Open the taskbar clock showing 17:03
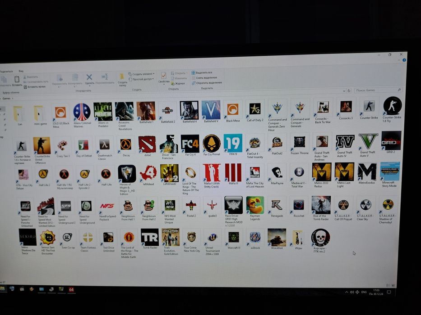Screen dimensions: 421x315 [x=376, y=292]
